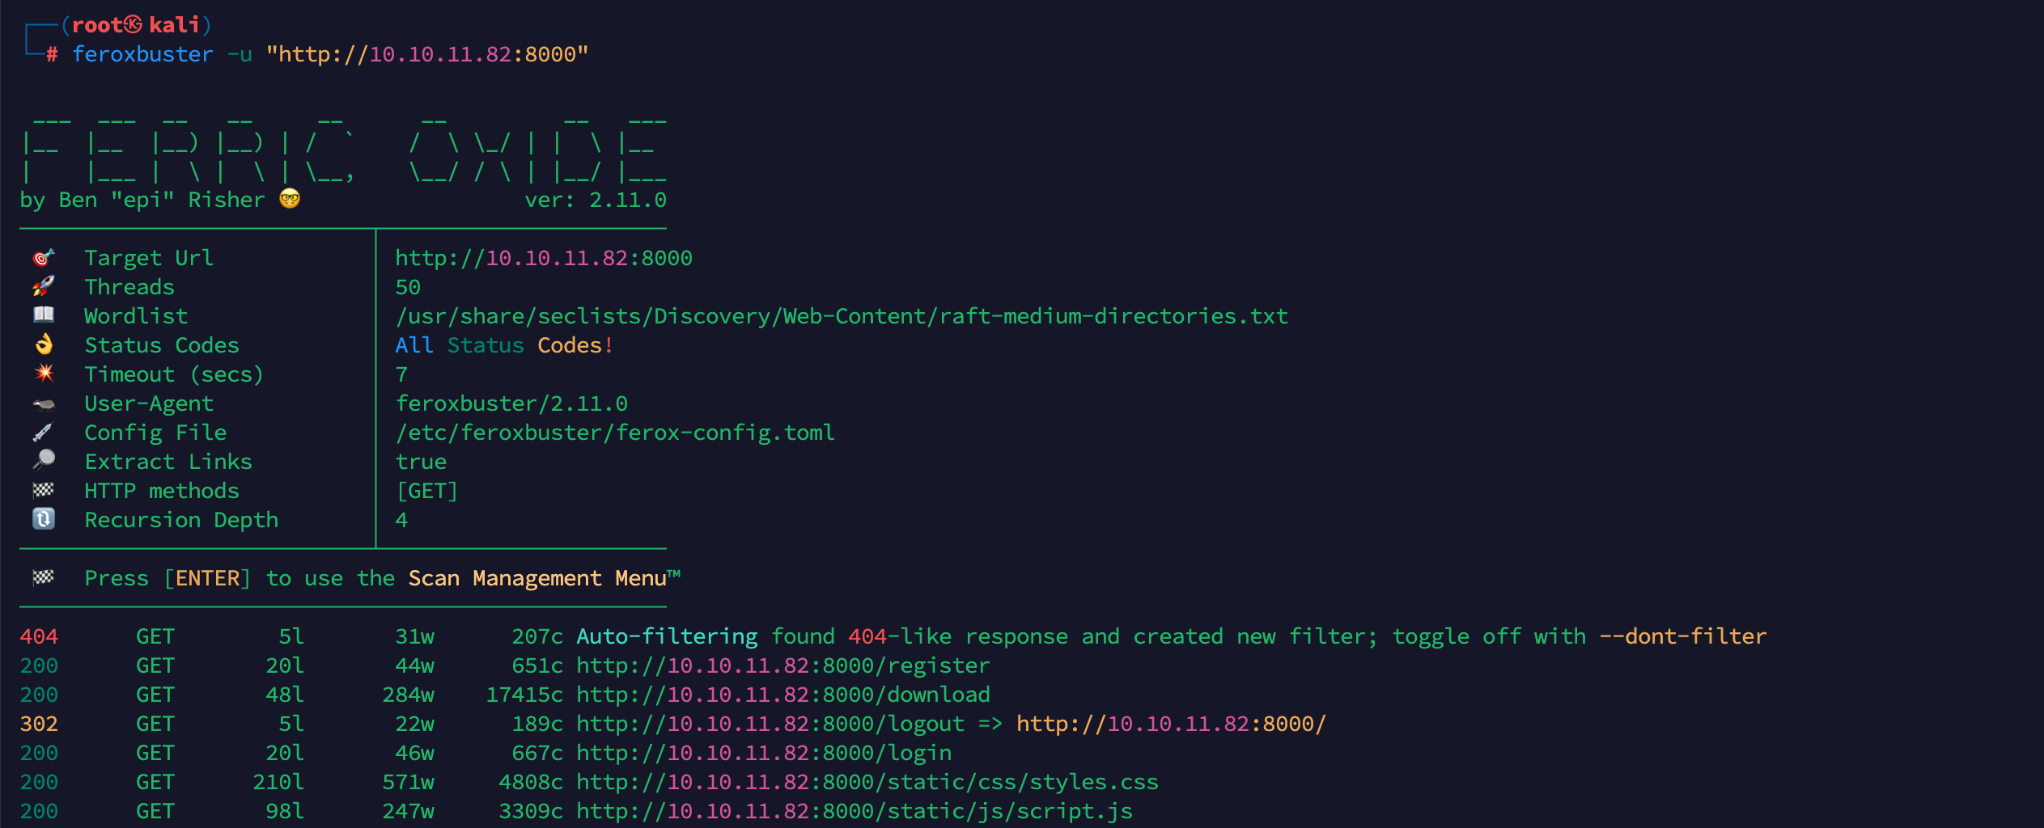Click the 'ver: 2.11.0' version text

[596, 200]
